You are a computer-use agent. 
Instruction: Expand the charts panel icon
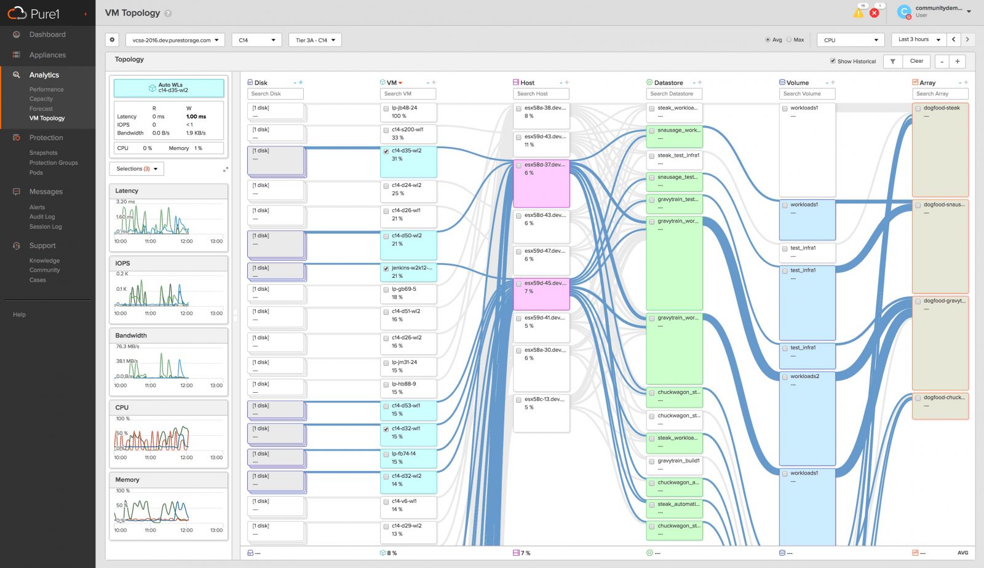[x=225, y=169]
